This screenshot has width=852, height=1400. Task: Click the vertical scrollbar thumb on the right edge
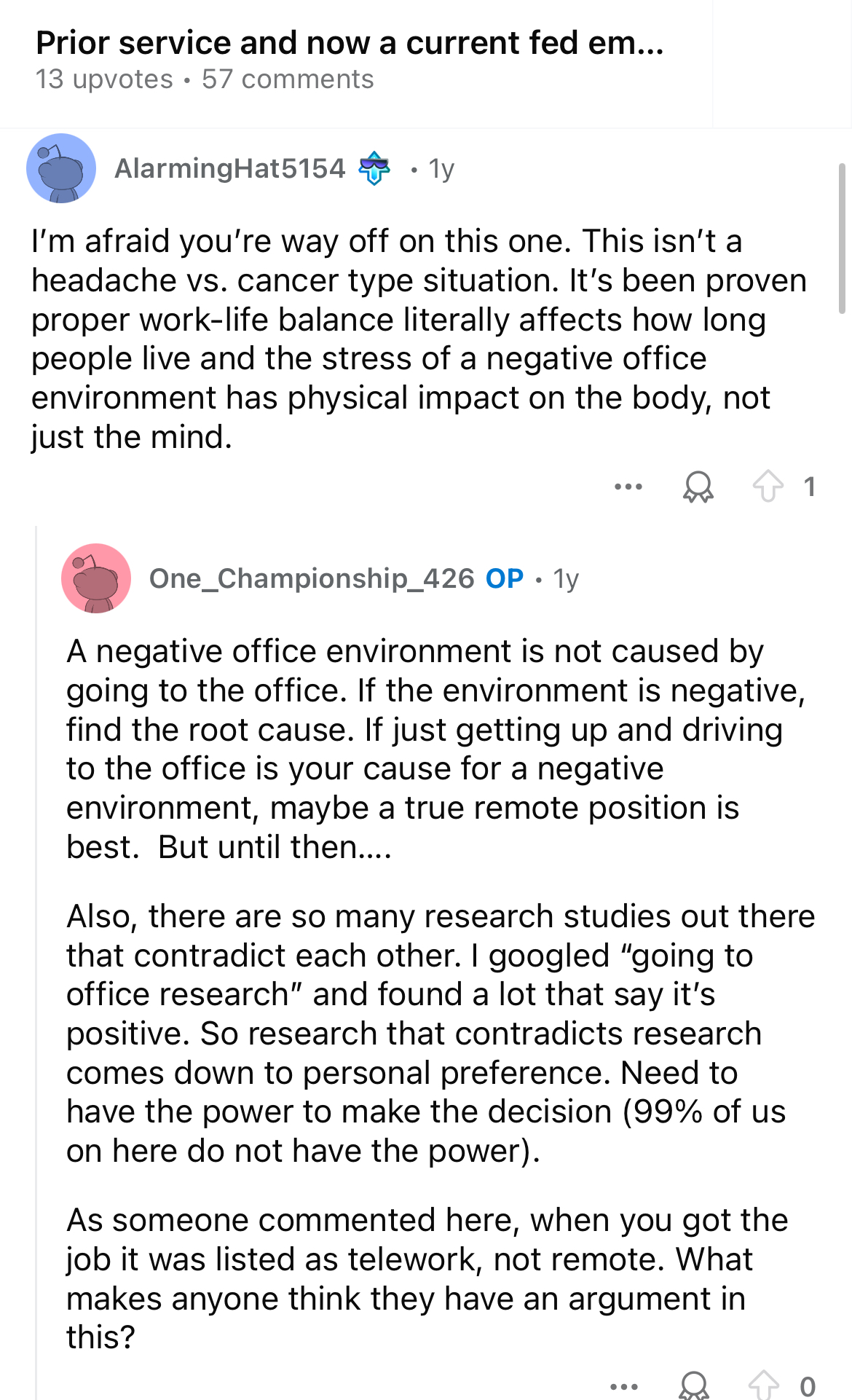[843, 238]
